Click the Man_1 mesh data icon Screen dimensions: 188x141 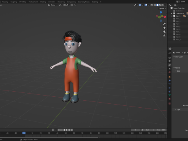pos(184,16)
